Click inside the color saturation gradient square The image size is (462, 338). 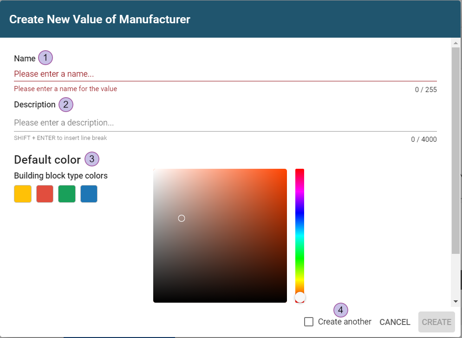click(x=232, y=251)
